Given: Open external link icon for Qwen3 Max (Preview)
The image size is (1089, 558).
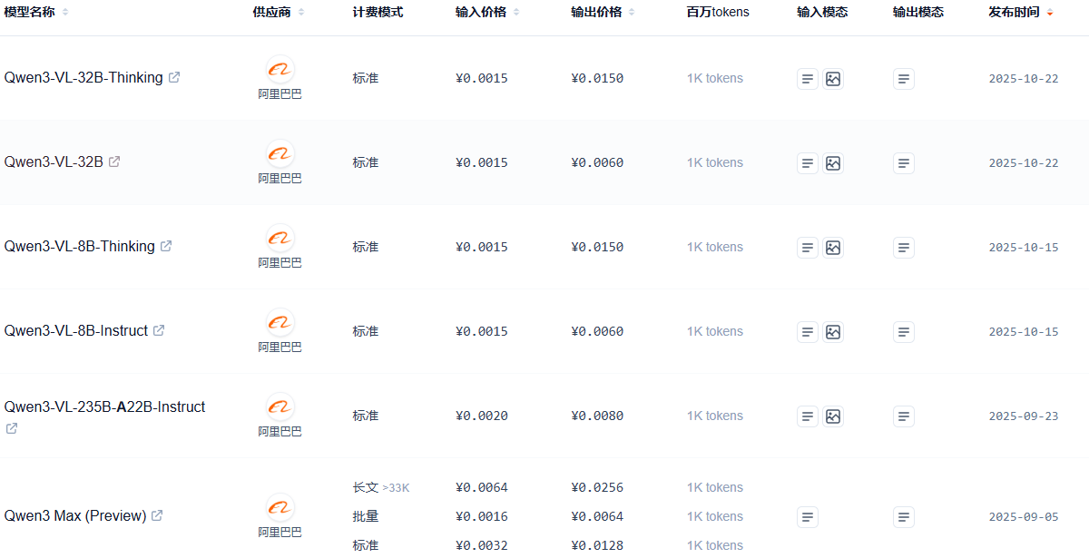Looking at the screenshot, I should [157, 515].
